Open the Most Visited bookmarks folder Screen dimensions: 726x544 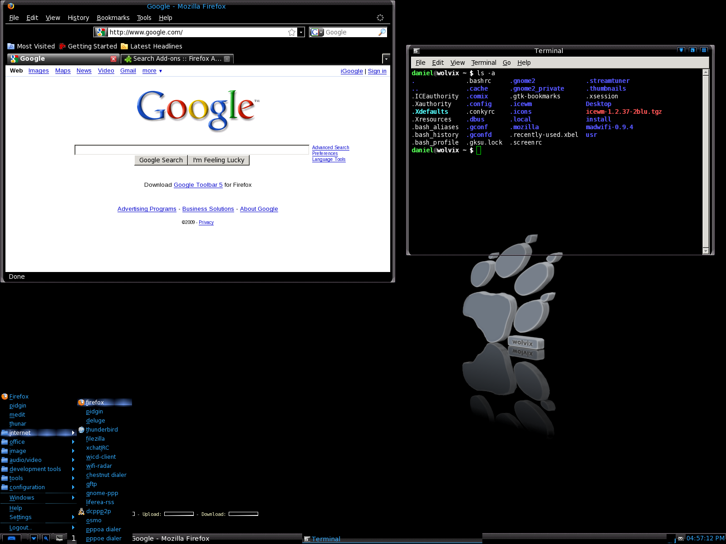(31, 46)
